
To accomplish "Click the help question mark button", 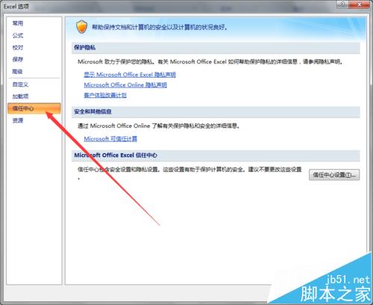I will tap(343, 4).
